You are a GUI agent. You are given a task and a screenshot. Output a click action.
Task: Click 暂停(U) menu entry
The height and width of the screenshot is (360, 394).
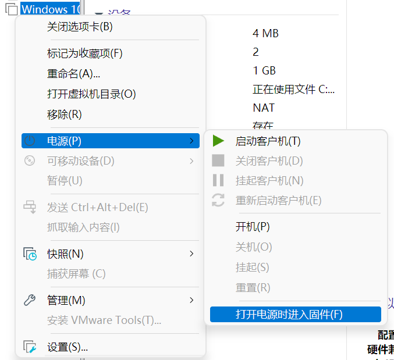click(x=111, y=180)
